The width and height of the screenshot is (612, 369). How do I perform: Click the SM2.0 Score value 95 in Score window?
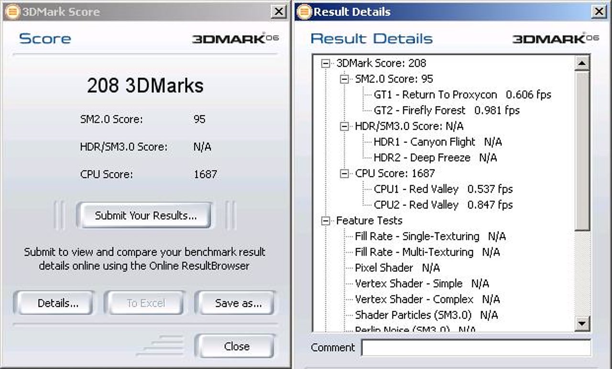[199, 119]
